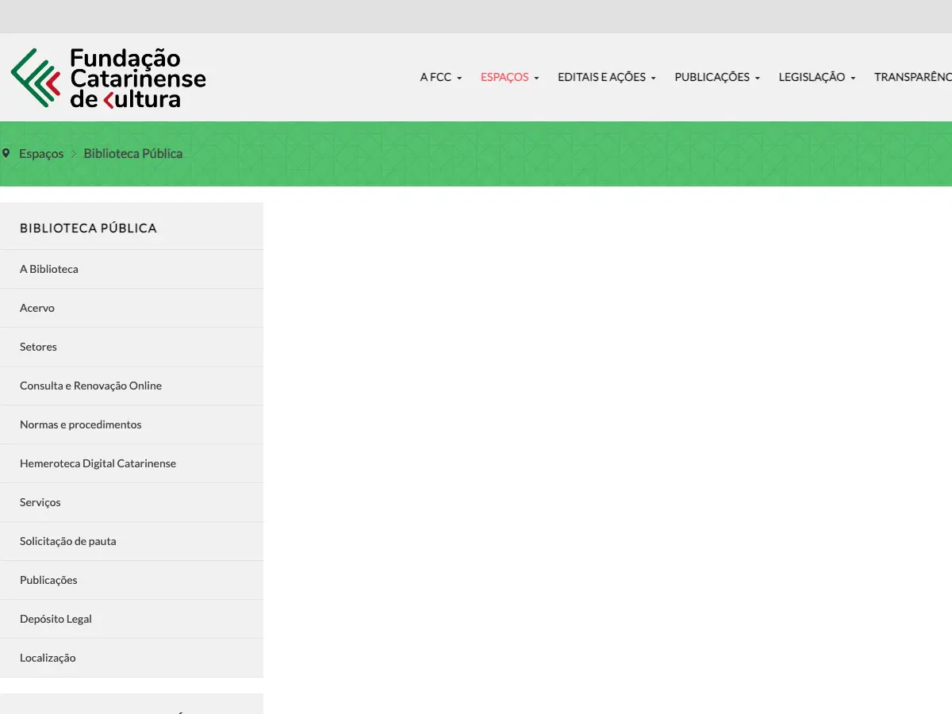Click the Biblioteca Pública sidebar heading
The image size is (952, 714).
tap(88, 228)
